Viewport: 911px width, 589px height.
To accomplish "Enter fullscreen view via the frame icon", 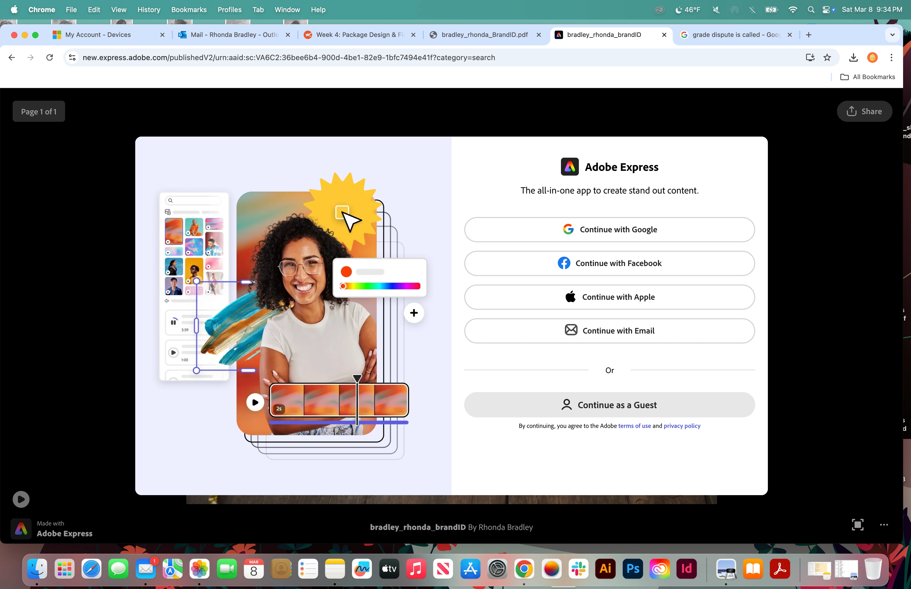I will tap(857, 525).
